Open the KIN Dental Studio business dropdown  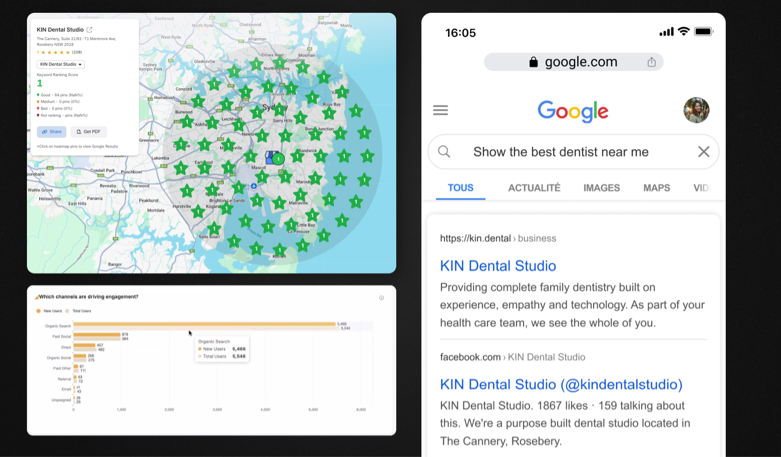click(60, 64)
